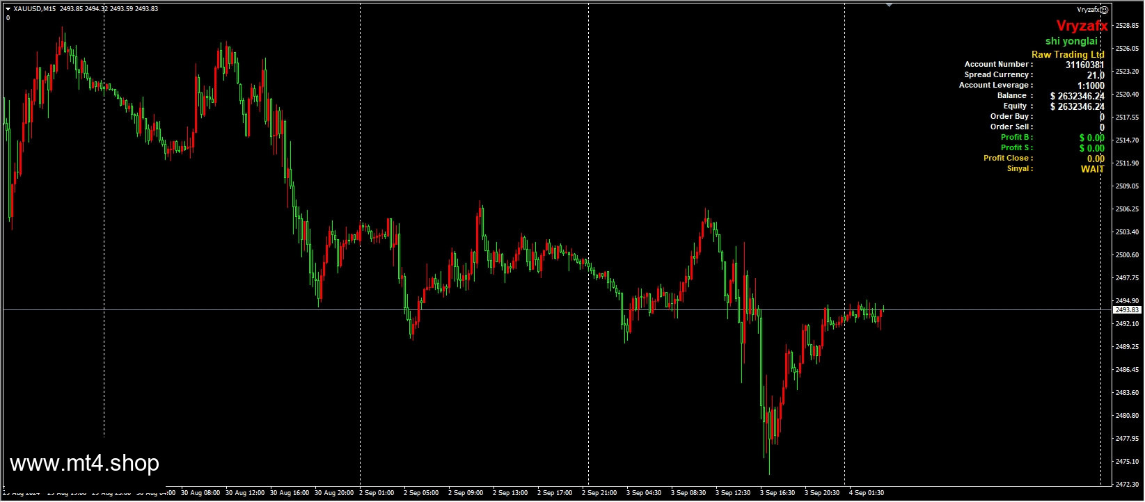
Task: Click the Vryzafx expert advisor smiley icon
Action: coord(1104,10)
